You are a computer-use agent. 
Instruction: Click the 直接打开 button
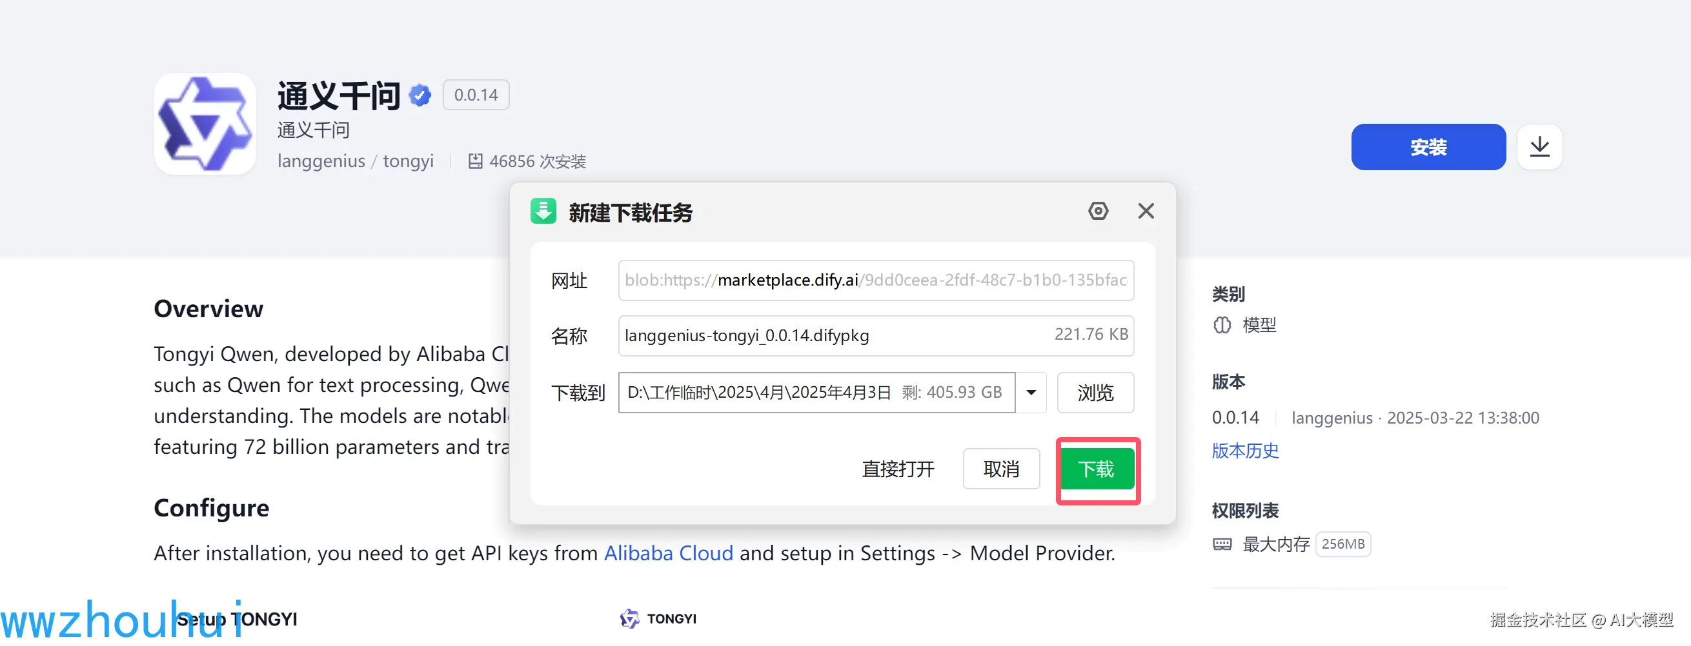(x=898, y=469)
